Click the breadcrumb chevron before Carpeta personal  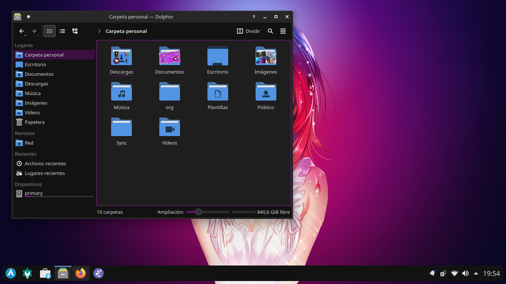click(99, 31)
